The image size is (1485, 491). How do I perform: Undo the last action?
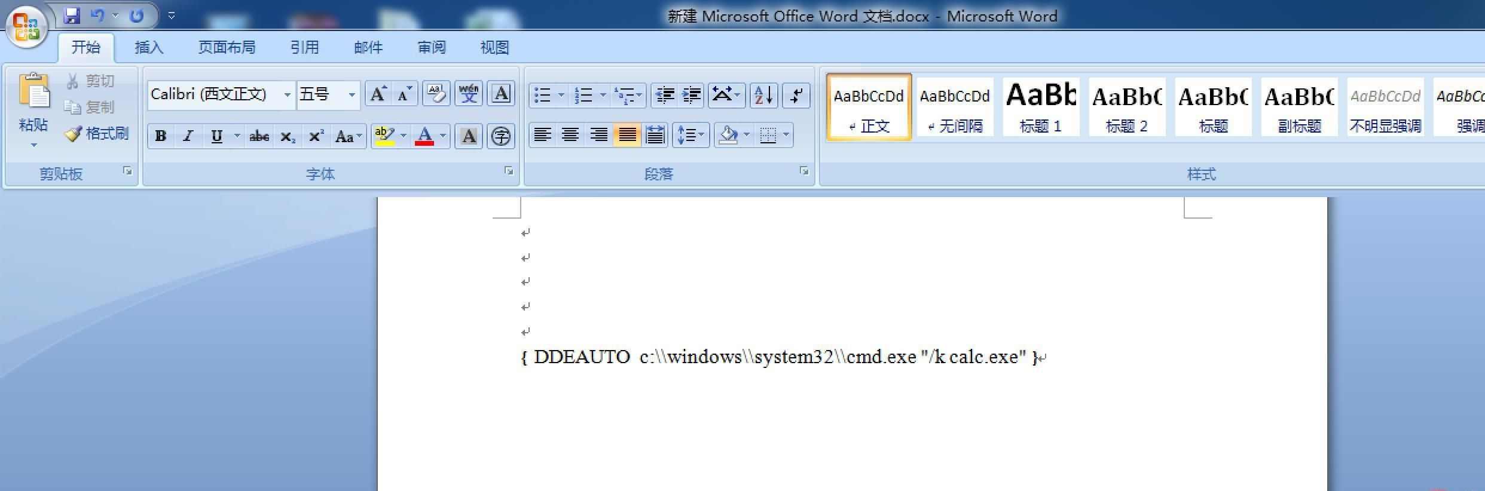coord(98,16)
